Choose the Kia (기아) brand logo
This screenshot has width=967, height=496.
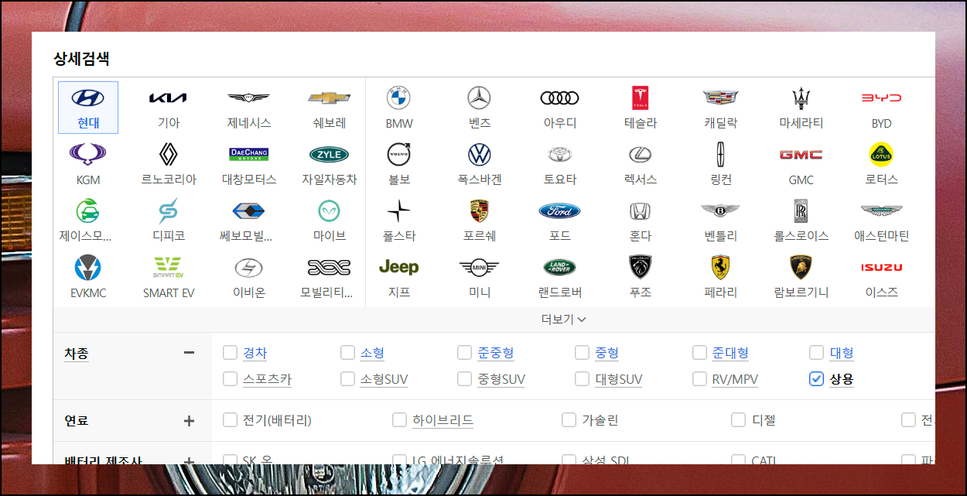[x=168, y=97]
